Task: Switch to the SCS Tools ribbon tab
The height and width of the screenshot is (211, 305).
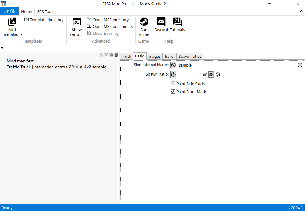Action: (45, 11)
